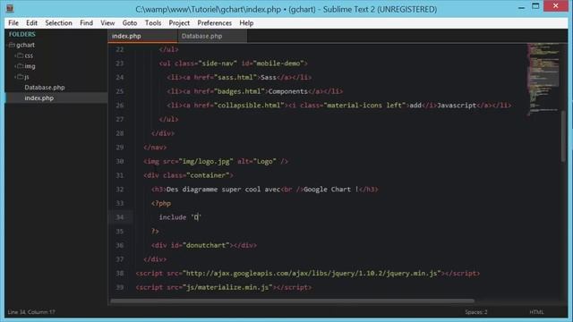Image resolution: width=573 pixels, height=322 pixels.
Task: Open the Spaces: 2 indentation selector
Action: 475,312
